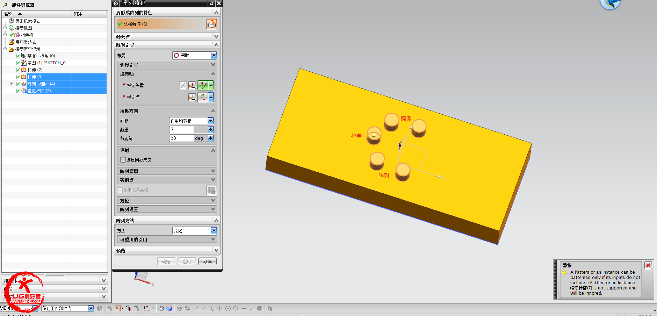Click the midpoint snap icon
The height and width of the screenshot is (316, 657).
pyautogui.click(x=204, y=308)
